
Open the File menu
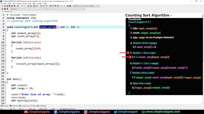coord(2,3)
